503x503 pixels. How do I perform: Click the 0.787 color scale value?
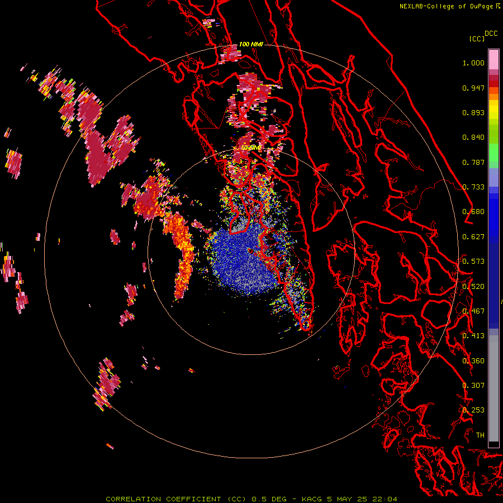(x=473, y=162)
